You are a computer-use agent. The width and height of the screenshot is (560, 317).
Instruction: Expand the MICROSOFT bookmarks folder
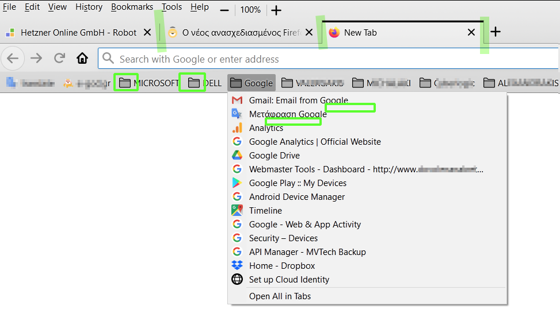[148, 83]
